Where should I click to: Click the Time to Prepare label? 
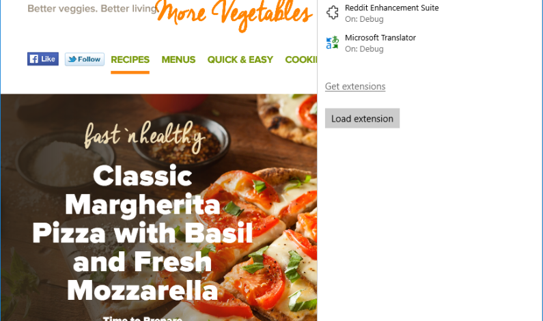point(142,318)
